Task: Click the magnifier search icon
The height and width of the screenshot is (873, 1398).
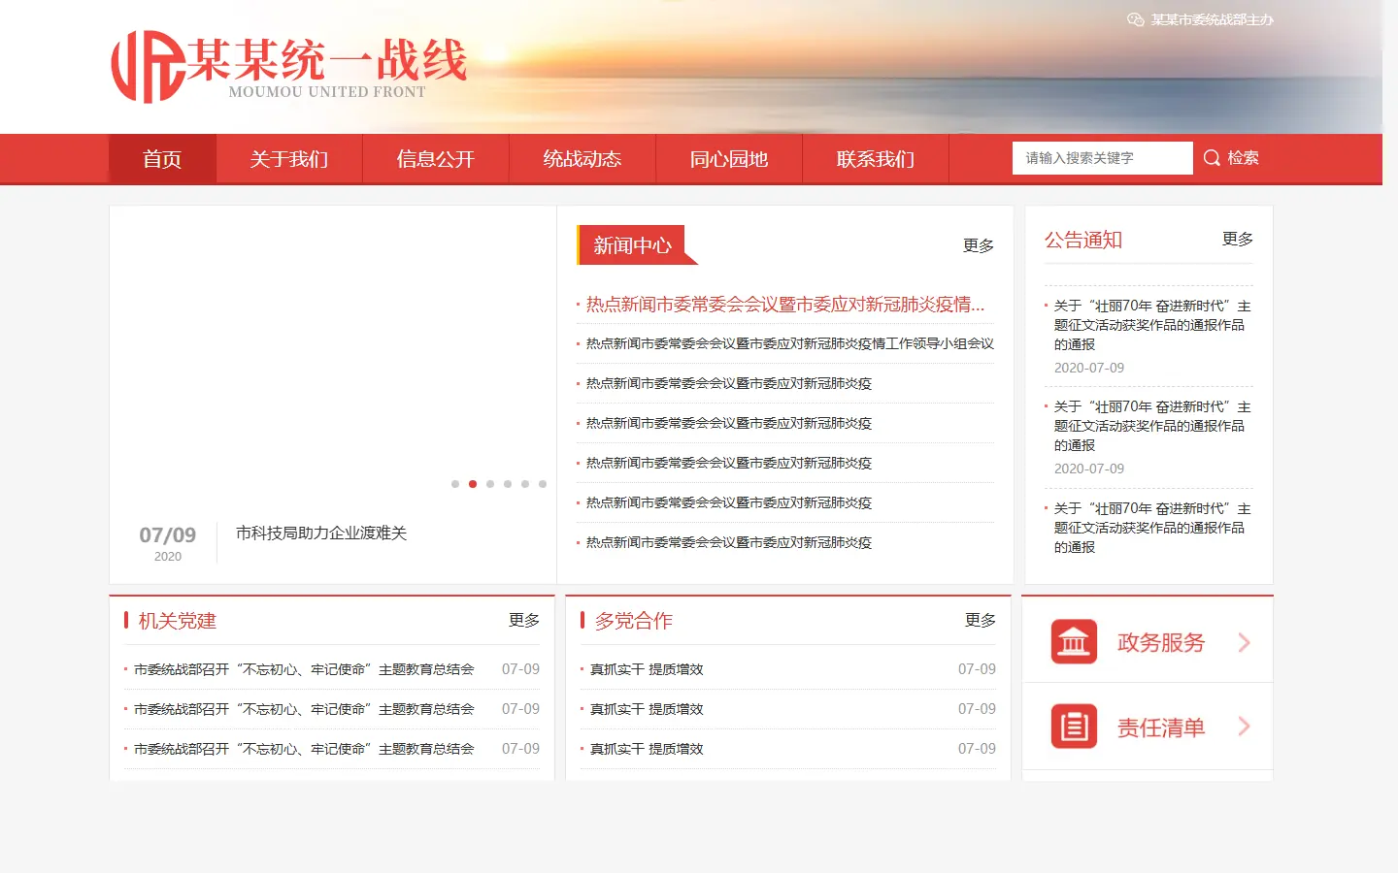Action: pos(1212,158)
